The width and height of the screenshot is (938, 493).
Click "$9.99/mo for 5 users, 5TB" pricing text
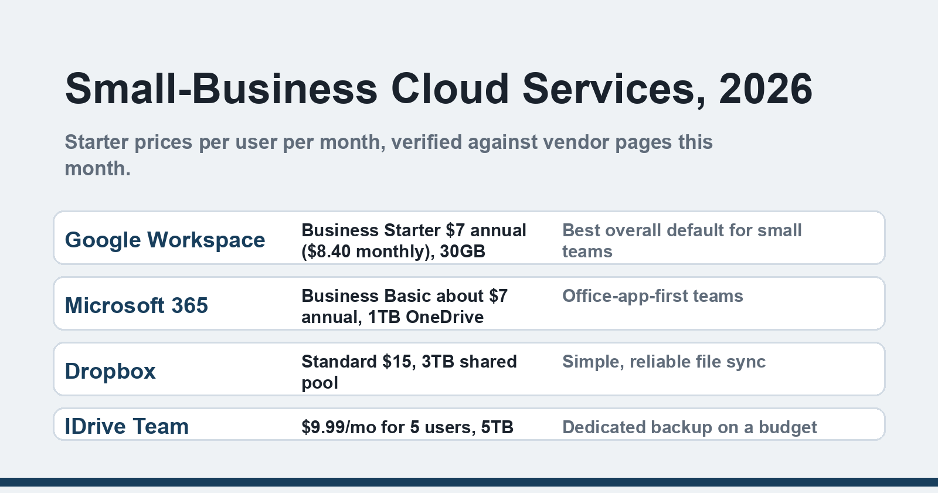pos(407,427)
